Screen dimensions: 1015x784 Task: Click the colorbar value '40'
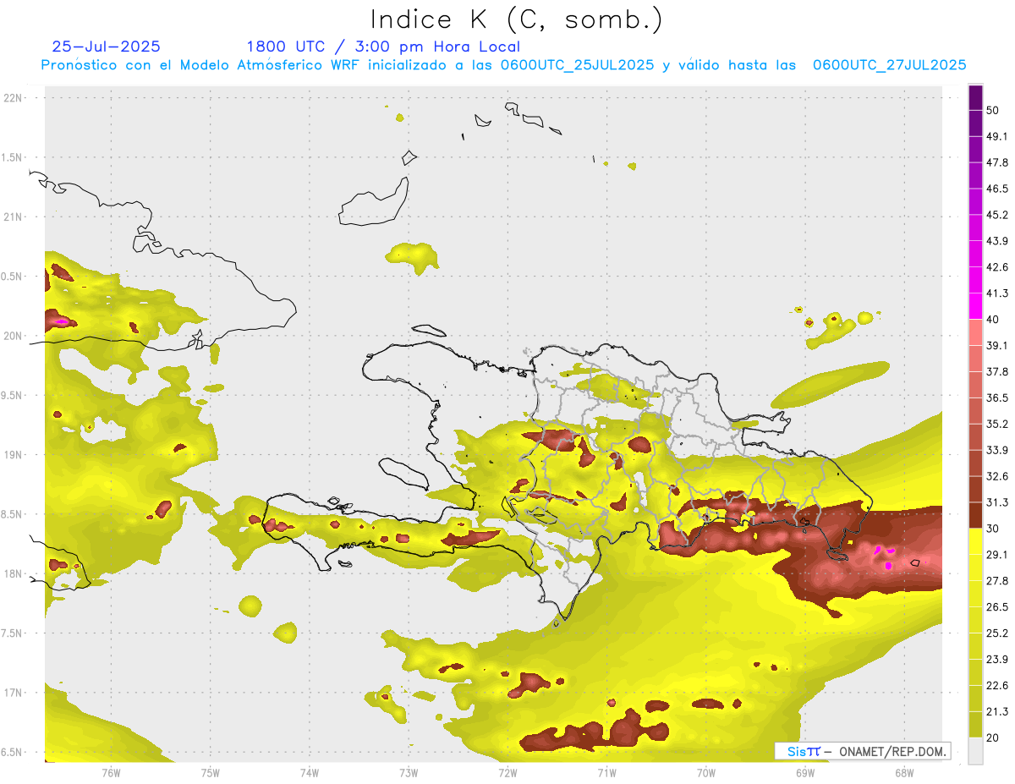click(993, 320)
